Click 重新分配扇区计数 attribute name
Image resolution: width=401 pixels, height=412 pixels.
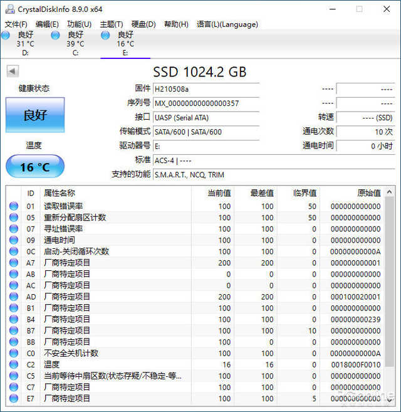(x=75, y=218)
